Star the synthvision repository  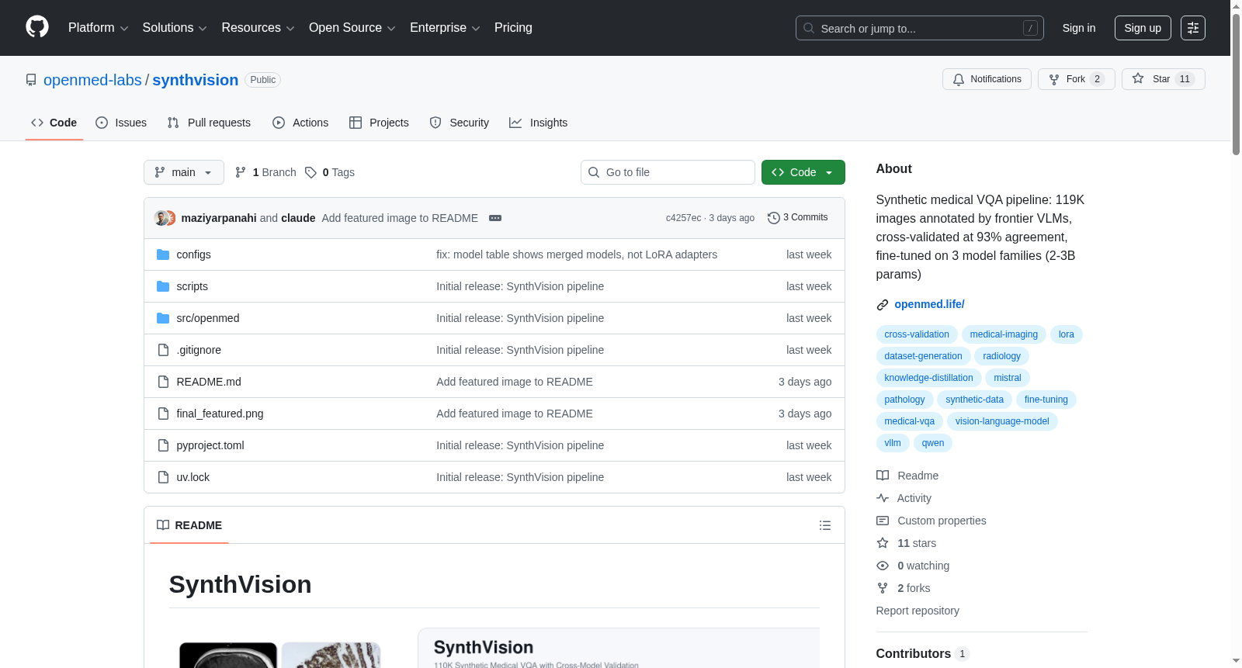pos(1163,79)
